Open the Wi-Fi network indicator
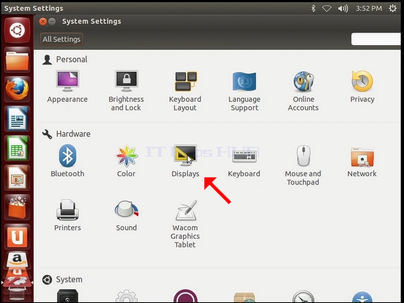Screen dimensions: 404x303 327,9
